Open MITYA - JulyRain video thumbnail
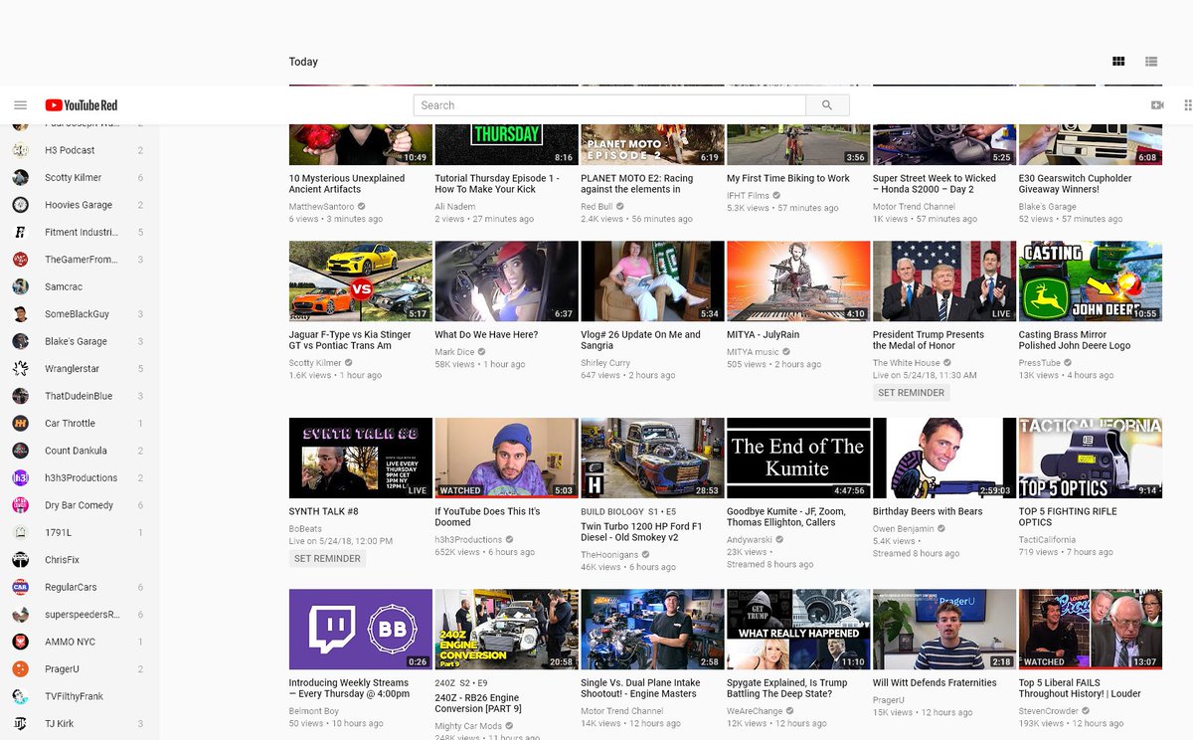The image size is (1193, 740). tap(798, 281)
